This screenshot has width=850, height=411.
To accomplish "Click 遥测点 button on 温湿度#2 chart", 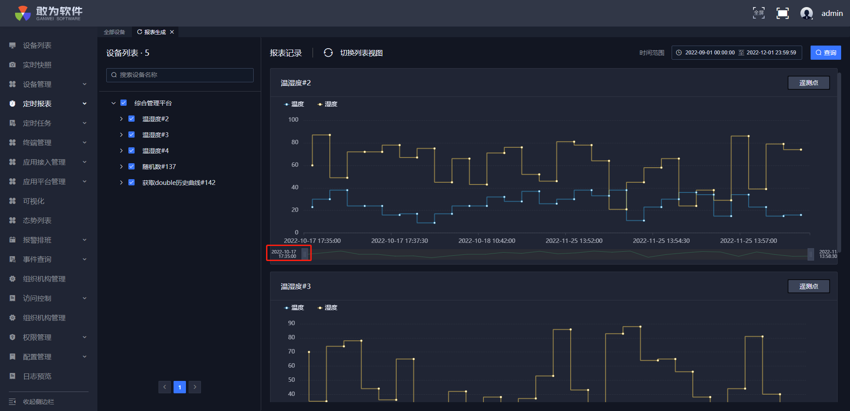I will 808,83.
